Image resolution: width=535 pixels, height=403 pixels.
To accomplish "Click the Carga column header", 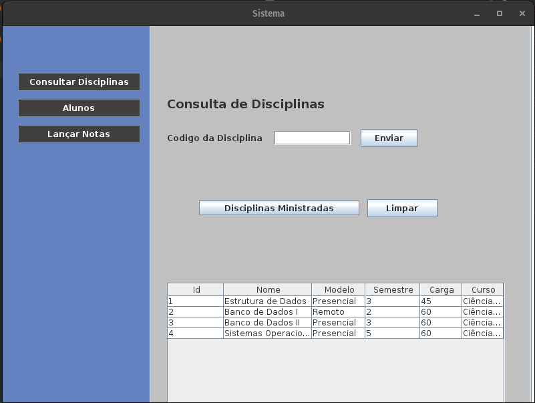I will click(439, 289).
